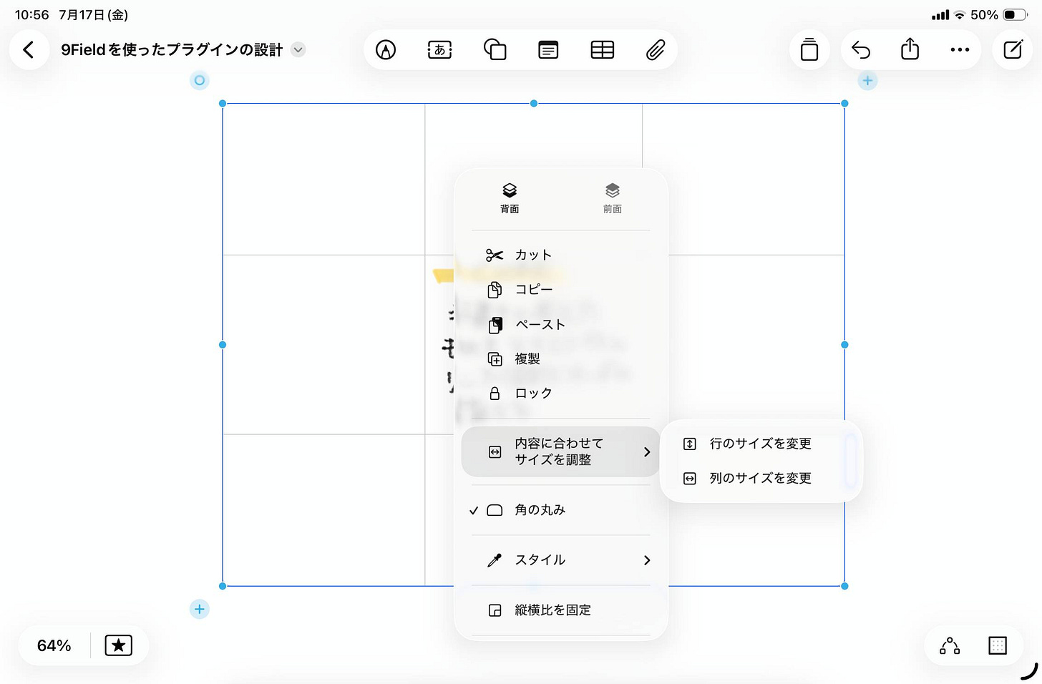Image resolution: width=1042 pixels, height=684 pixels.
Task: Choose 複製 to duplicate the table
Action: [561, 358]
